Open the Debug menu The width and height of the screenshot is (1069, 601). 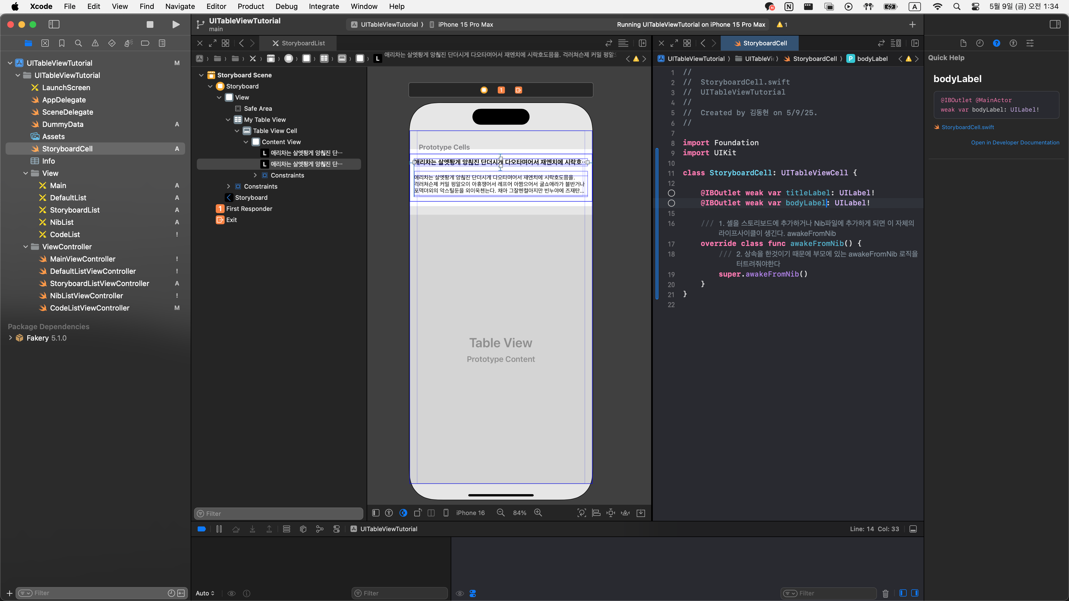click(x=286, y=6)
